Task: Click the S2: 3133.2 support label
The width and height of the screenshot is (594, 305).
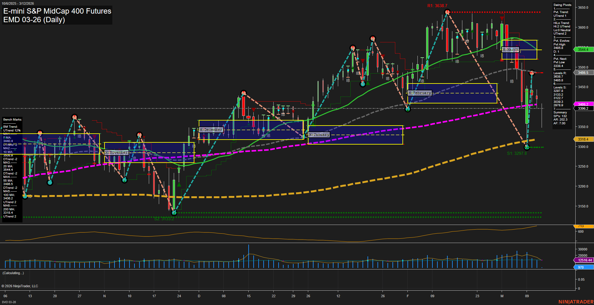Action: (164, 219)
